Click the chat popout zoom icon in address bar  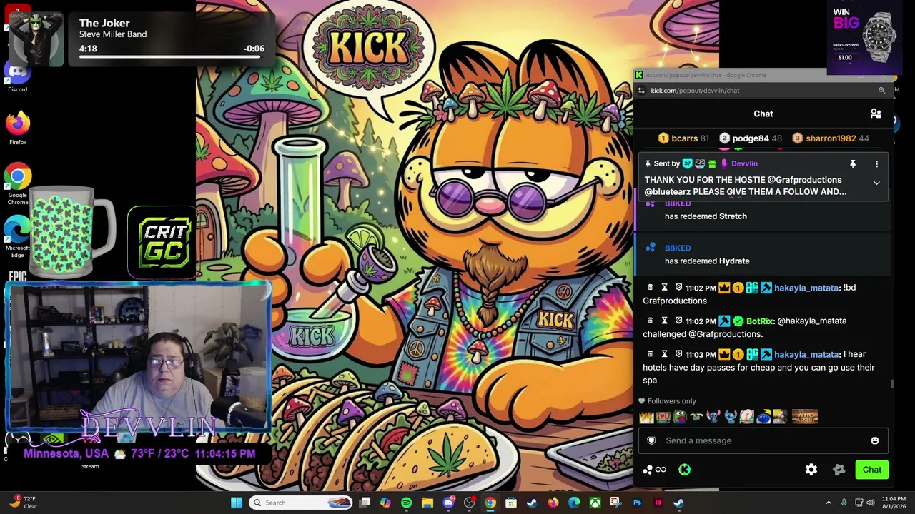[x=881, y=91]
